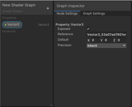Image resolution: width=132 pixels, height=107 pixels.
Task: Click the Precision dropdown arrow
Action: 124,45
